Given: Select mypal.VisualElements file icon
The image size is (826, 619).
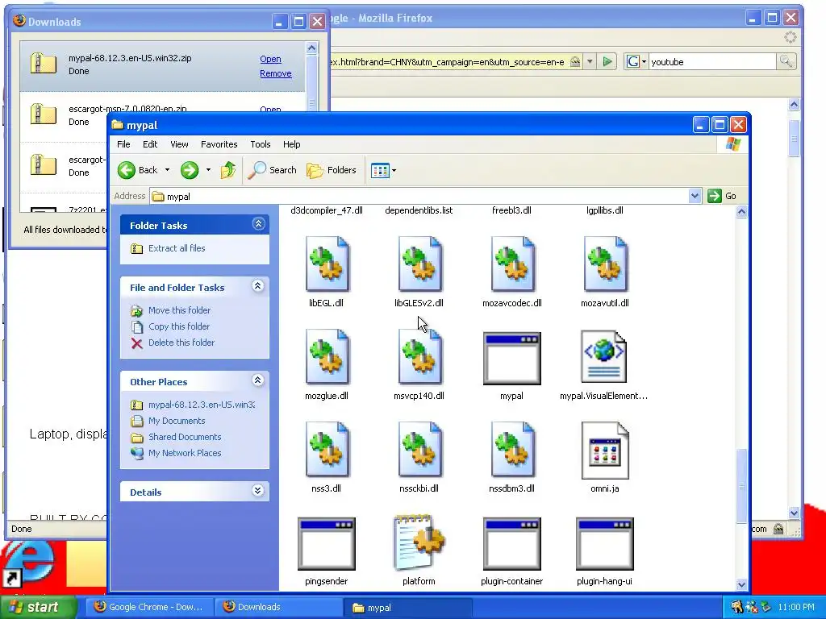Looking at the screenshot, I should (x=603, y=356).
